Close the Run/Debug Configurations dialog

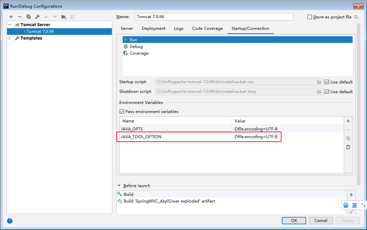tap(358, 6)
